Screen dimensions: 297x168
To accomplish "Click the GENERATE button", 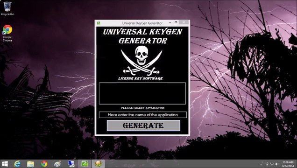I will (x=143, y=126).
